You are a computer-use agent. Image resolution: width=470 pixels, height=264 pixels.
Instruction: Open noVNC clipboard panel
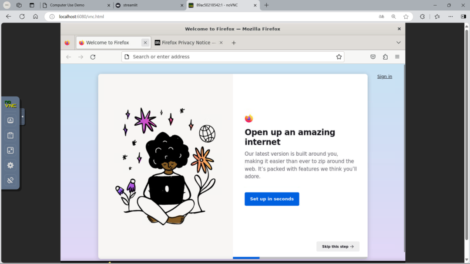coord(10,135)
